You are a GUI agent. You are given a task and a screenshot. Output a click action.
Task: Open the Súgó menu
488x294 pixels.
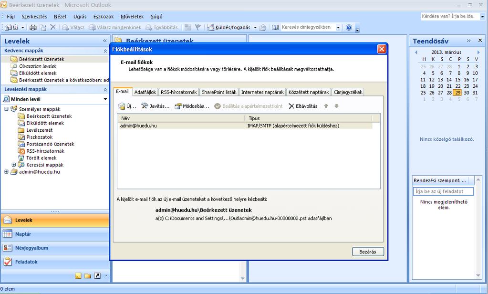[x=156, y=17]
